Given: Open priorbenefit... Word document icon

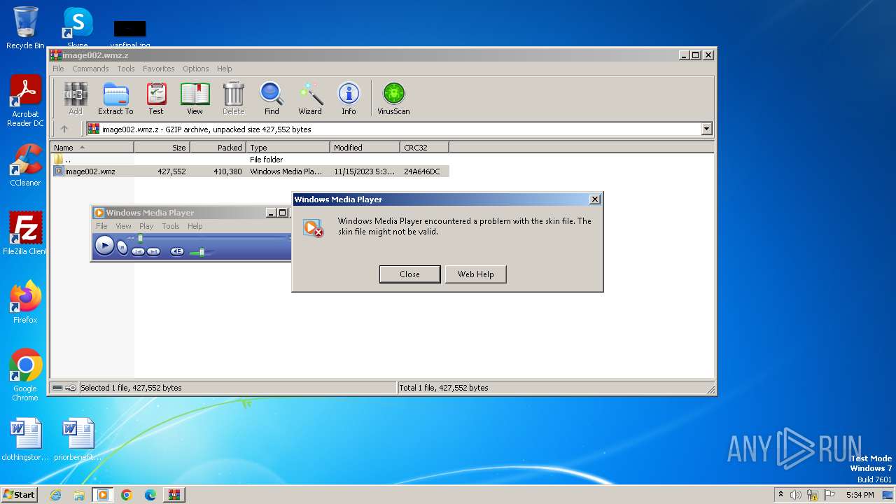Looking at the screenshot, I should pos(78,440).
